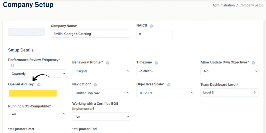Click Performance Review Frequency help icon
Screen dimensions: 266x133
12,65
